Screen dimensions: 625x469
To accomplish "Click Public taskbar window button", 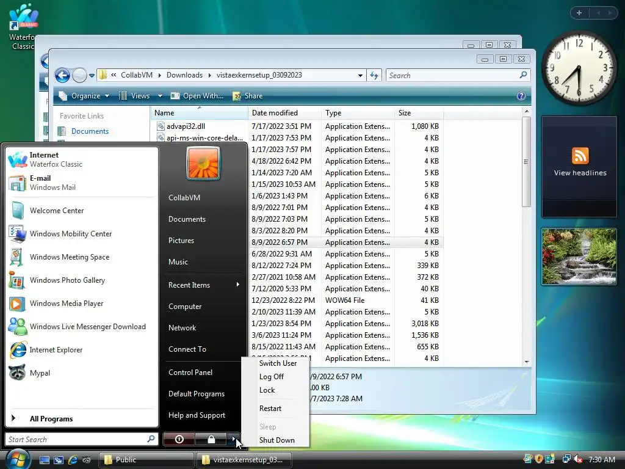I will click(146, 460).
